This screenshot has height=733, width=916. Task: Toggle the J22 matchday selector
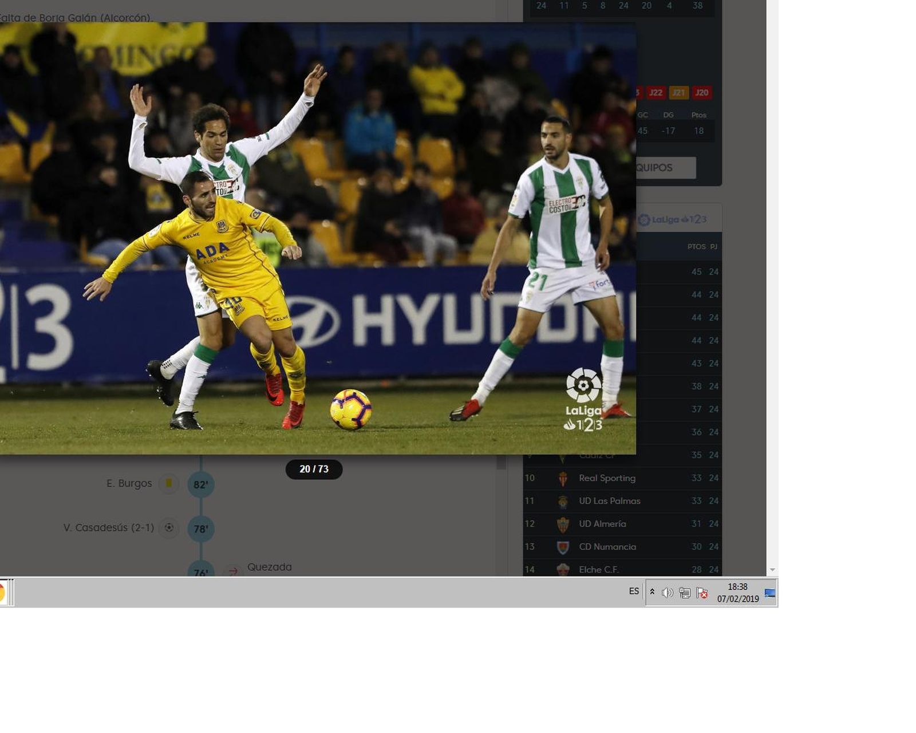656,92
